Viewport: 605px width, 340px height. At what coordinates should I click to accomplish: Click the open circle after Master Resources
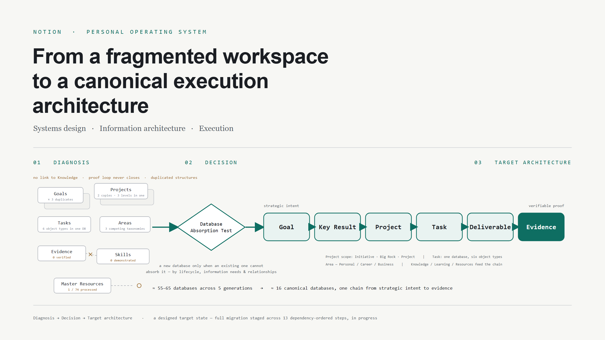(x=139, y=286)
